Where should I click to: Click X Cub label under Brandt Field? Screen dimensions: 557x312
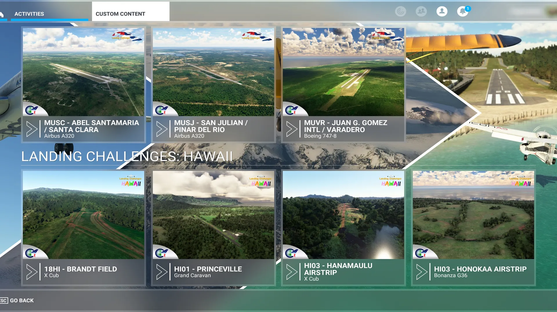click(x=51, y=275)
